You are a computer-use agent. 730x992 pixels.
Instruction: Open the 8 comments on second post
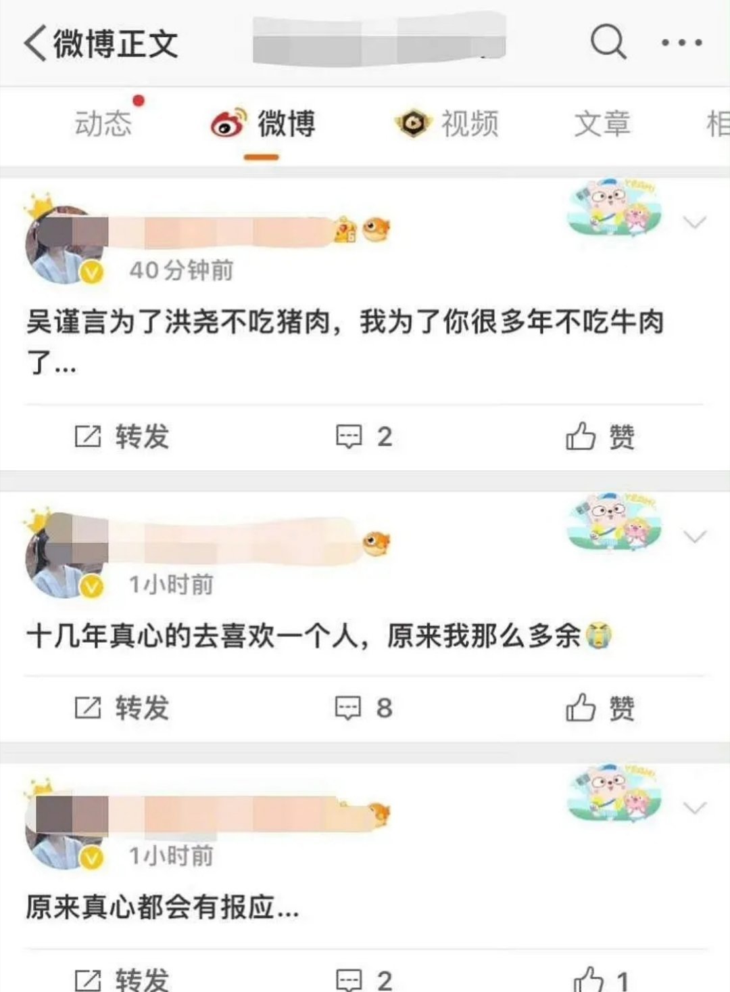tap(364, 708)
